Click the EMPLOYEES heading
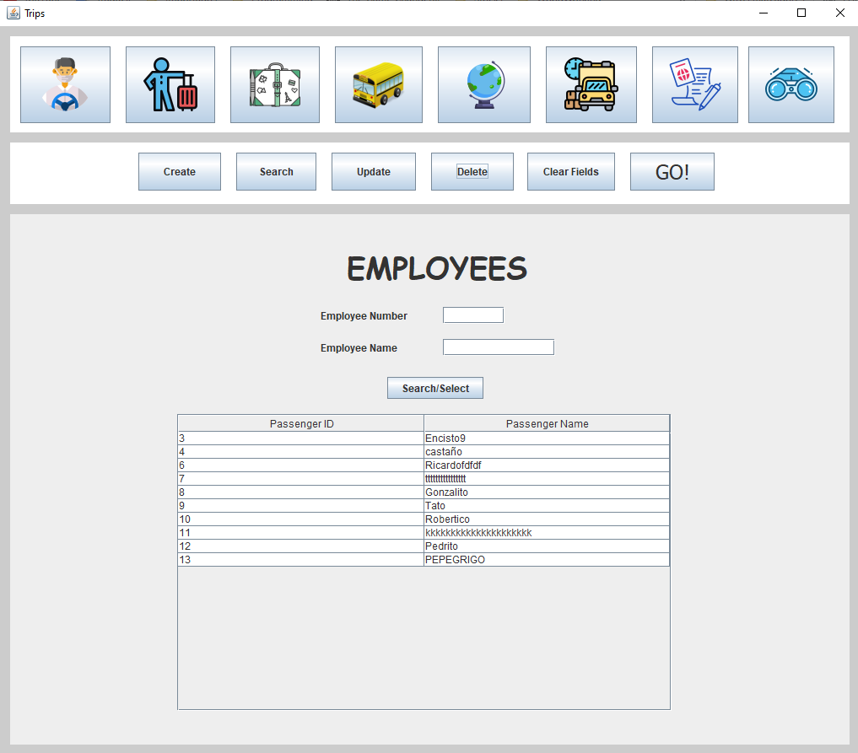 click(437, 268)
